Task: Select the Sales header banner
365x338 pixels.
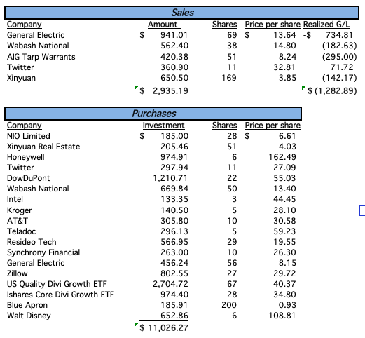Action: (181, 13)
